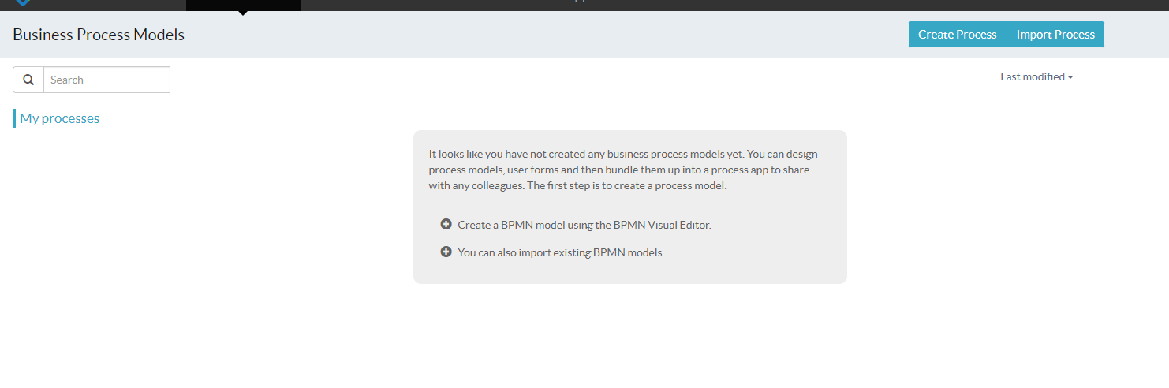The image size is (1169, 388).
Task: Click the gray panel area below the import hint
Action: (630, 272)
